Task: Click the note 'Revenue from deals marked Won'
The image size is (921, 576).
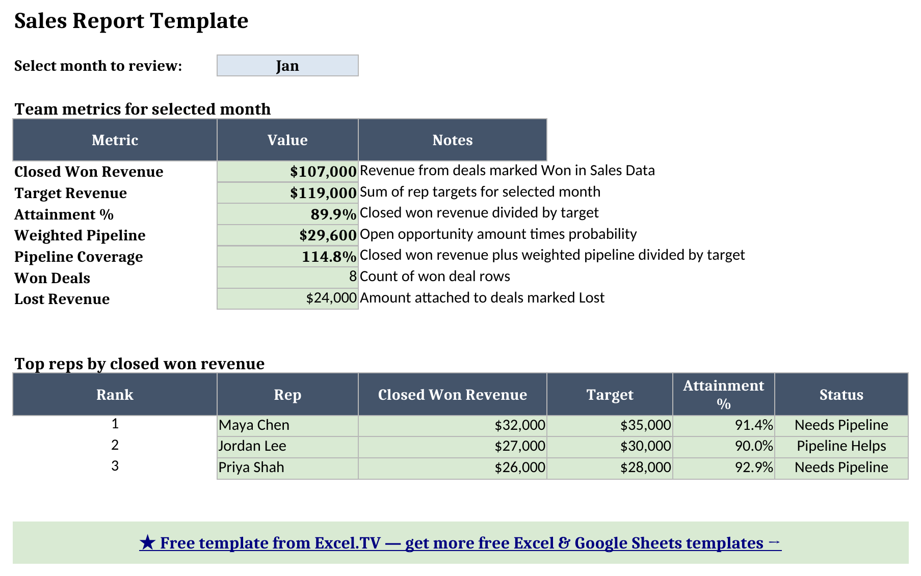Action: point(507,171)
